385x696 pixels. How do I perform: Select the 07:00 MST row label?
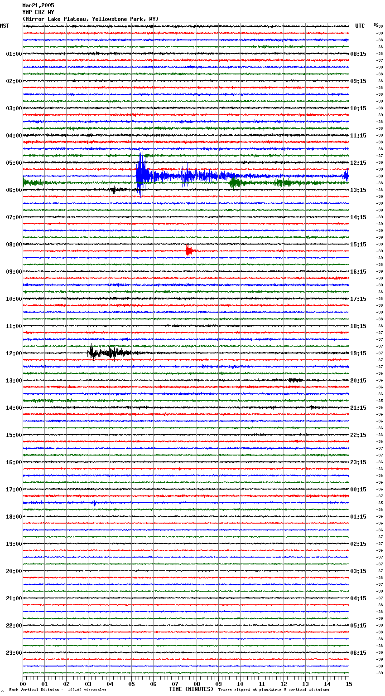click(14, 217)
